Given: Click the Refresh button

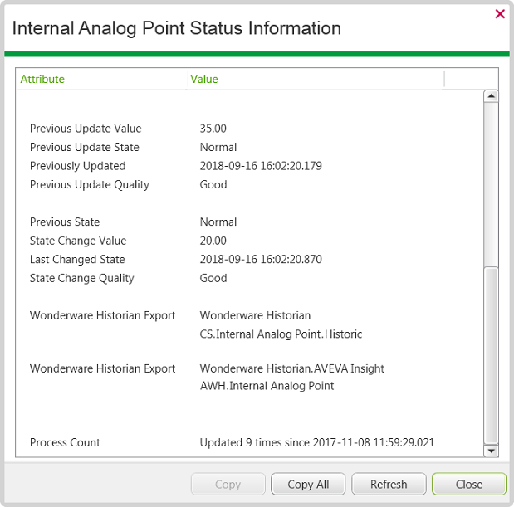Looking at the screenshot, I should pos(389,484).
